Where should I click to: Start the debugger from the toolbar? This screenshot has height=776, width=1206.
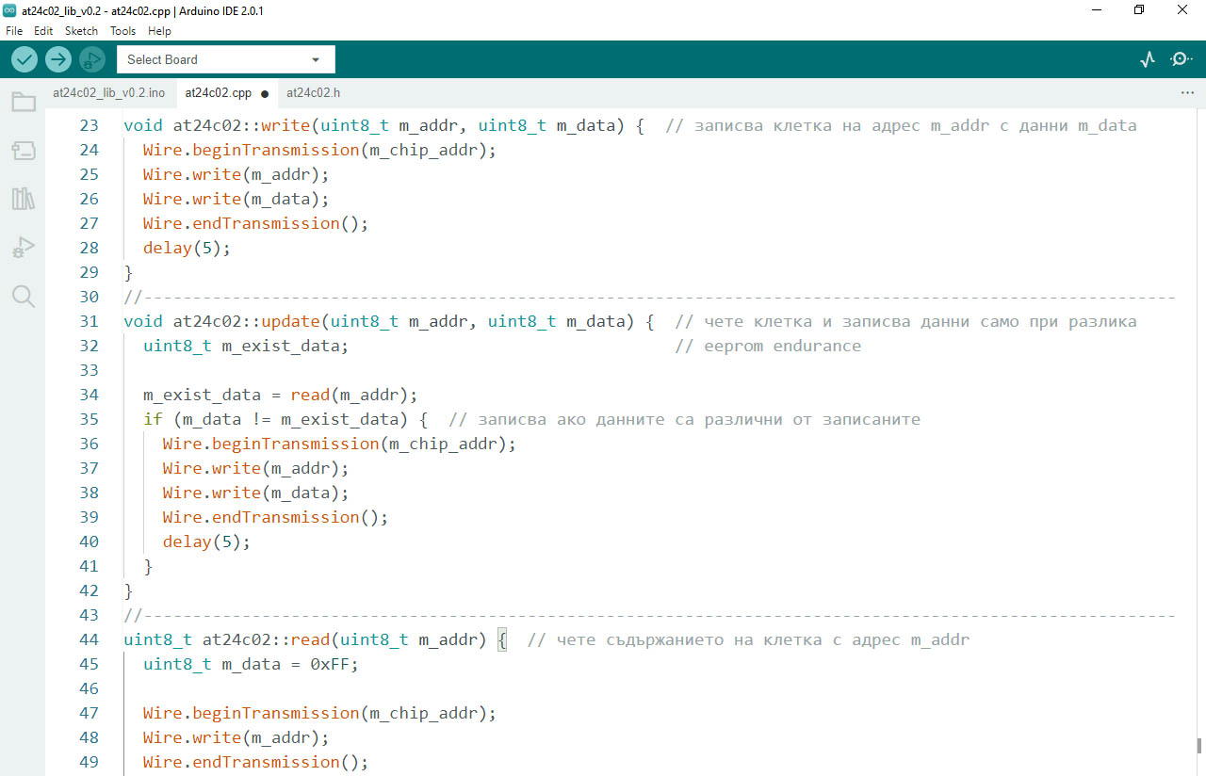91,59
